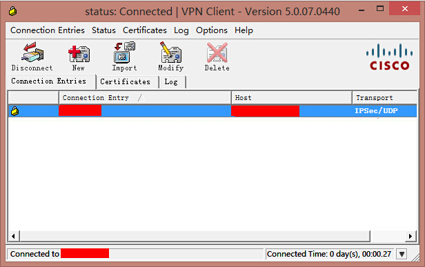The image size is (425, 267).
Task: Click the Connected Time status field
Action: tap(329, 254)
